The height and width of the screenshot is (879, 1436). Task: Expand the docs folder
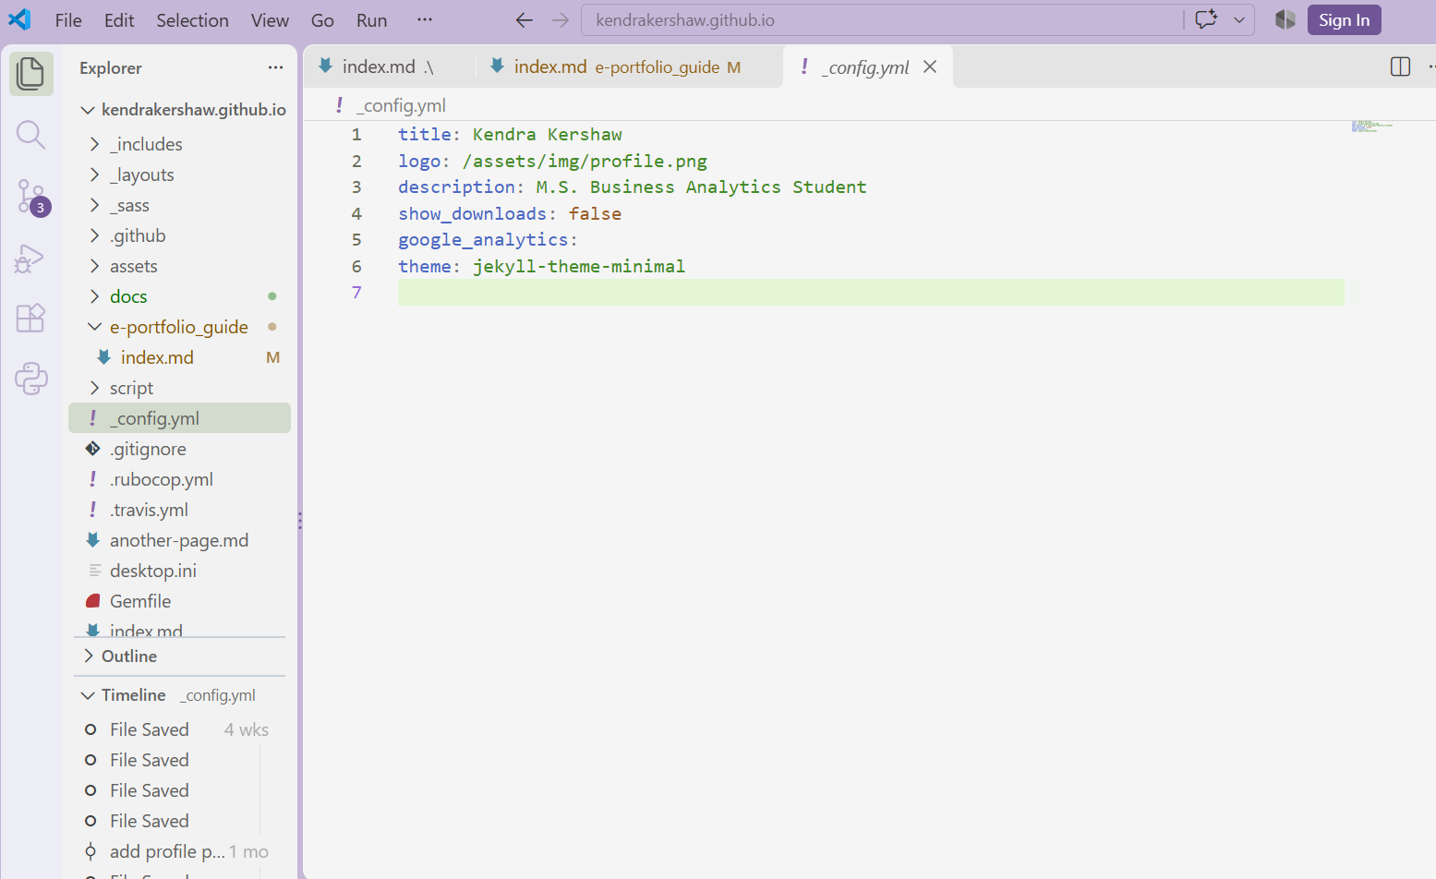point(180,296)
